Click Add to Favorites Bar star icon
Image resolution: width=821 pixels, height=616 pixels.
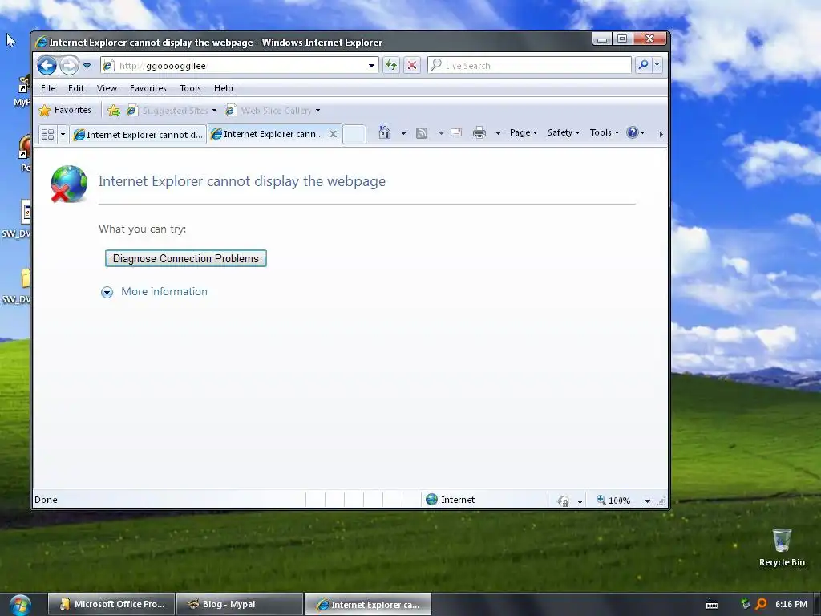[114, 110]
